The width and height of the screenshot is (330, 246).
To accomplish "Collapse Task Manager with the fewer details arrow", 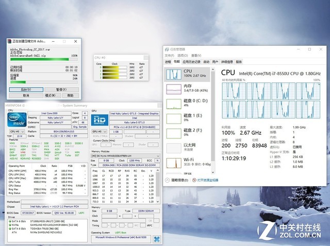I will pos(167,181).
